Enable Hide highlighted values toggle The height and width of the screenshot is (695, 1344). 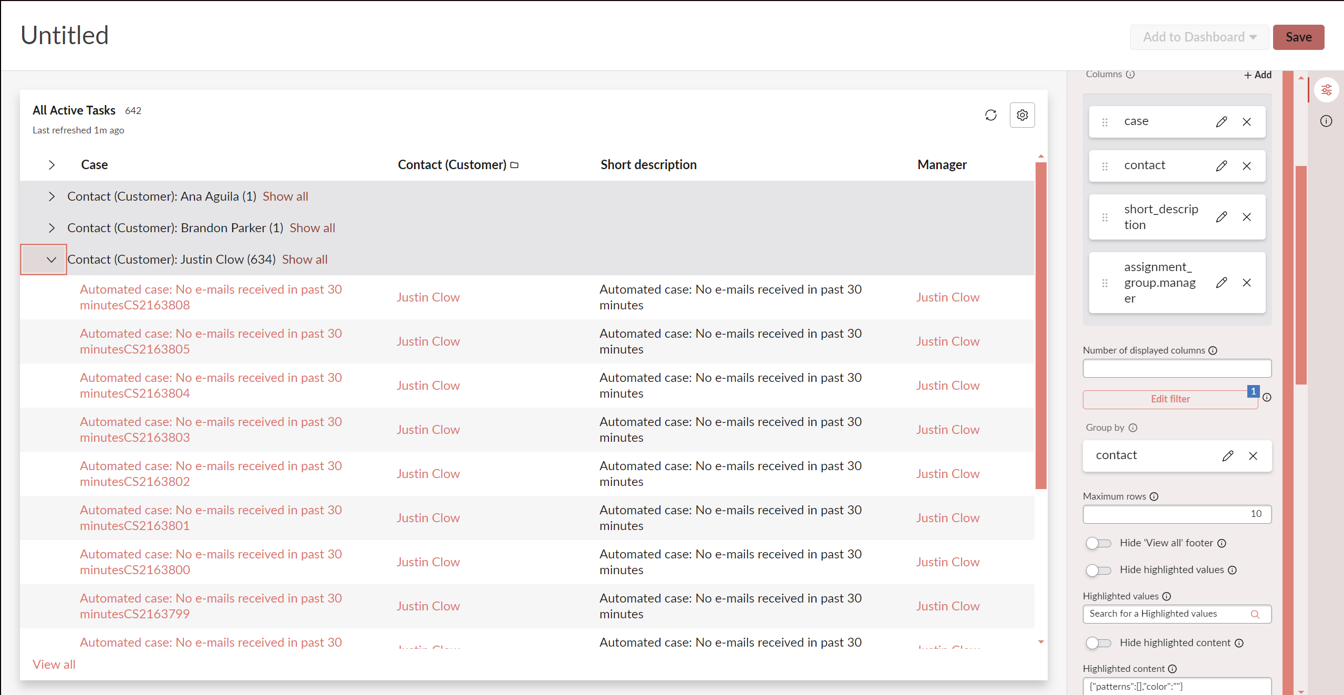click(1098, 570)
